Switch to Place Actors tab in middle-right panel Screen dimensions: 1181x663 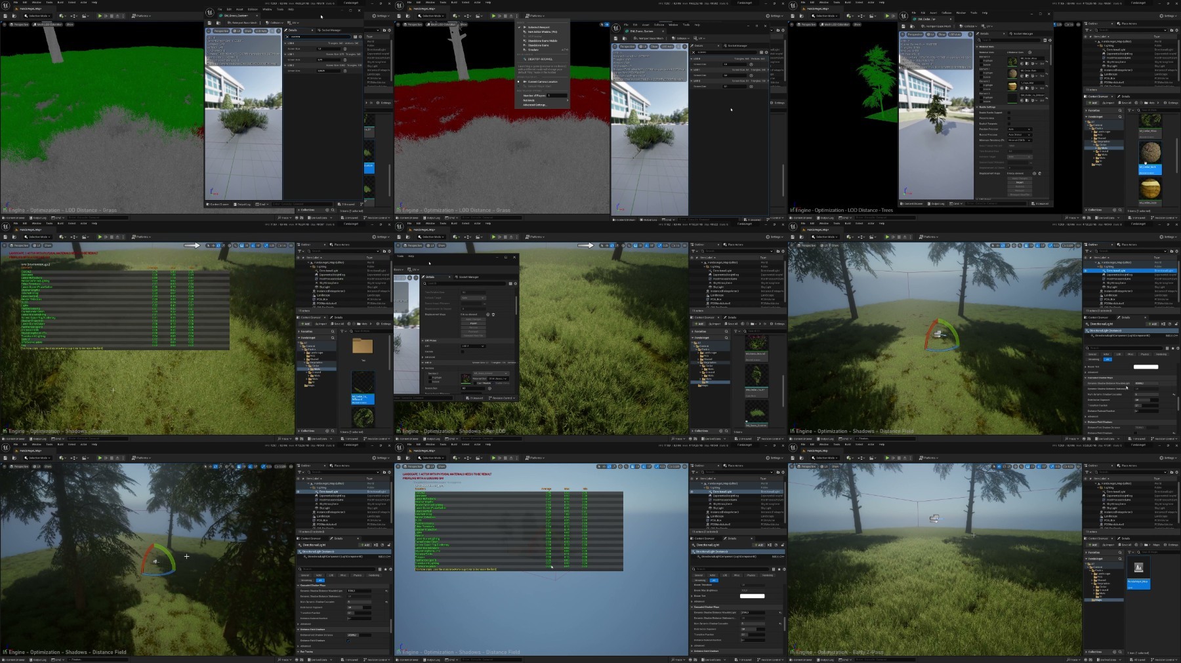(x=1127, y=245)
